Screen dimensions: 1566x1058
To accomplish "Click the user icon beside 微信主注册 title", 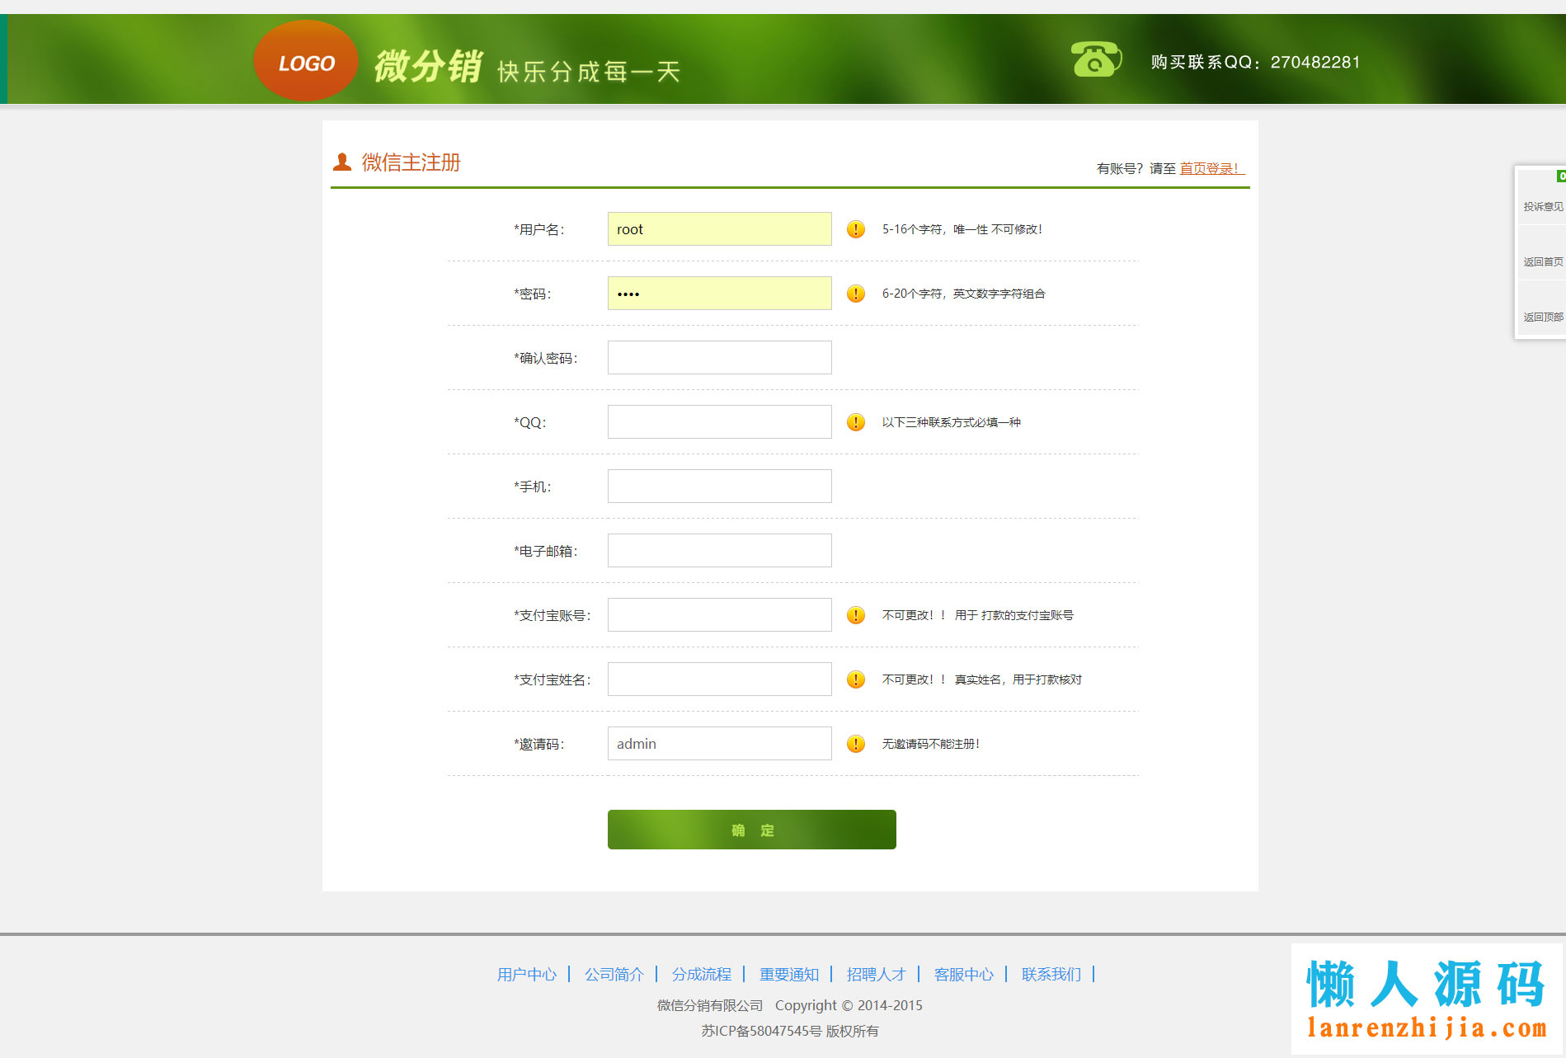I will pos(341,160).
